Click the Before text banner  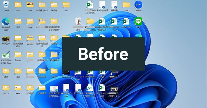tap(104, 54)
